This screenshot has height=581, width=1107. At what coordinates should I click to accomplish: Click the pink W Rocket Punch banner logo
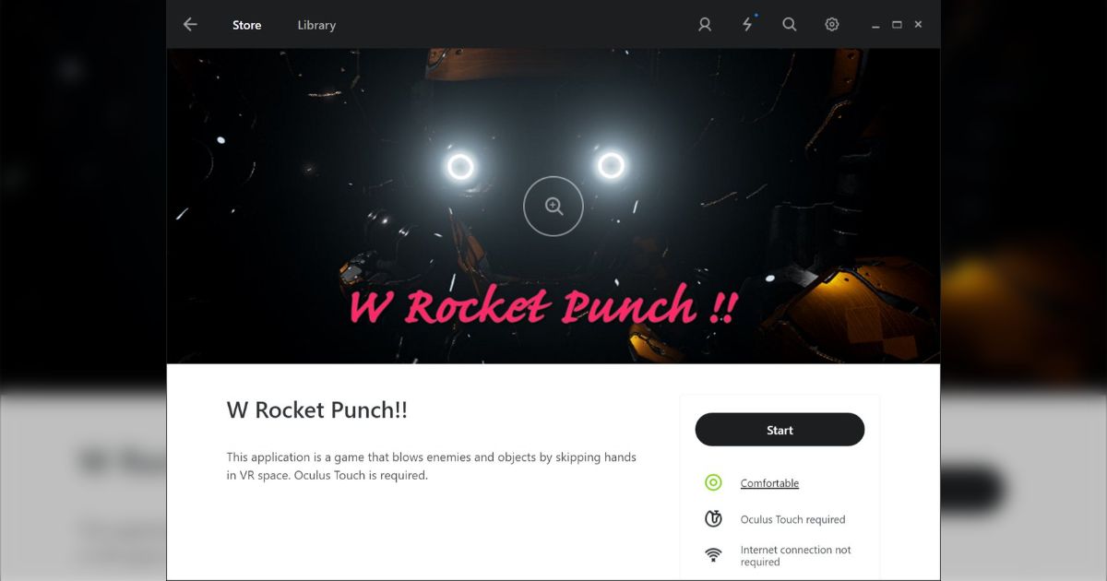(x=542, y=307)
